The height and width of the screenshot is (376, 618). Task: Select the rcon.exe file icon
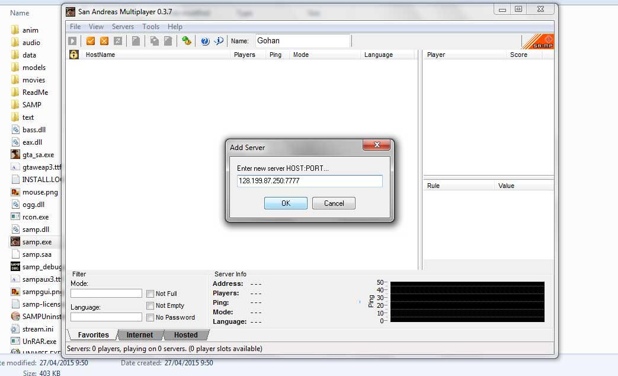(x=15, y=217)
